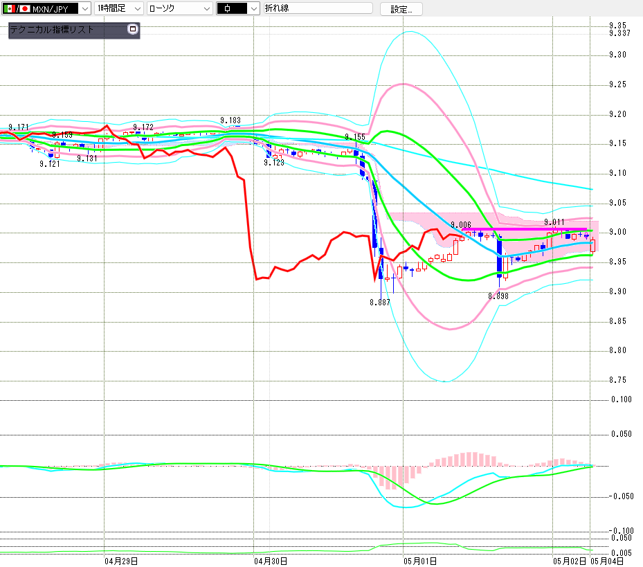The image size is (643, 567).
Task: Click the 05月01日 date axis label
Action: (420, 561)
